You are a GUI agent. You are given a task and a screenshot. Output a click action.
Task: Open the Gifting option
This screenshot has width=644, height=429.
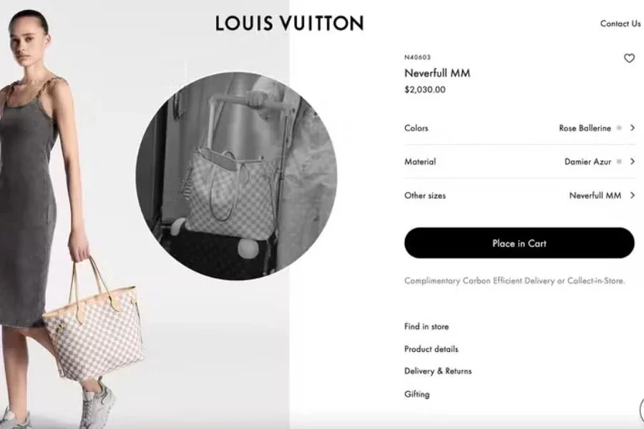(417, 394)
